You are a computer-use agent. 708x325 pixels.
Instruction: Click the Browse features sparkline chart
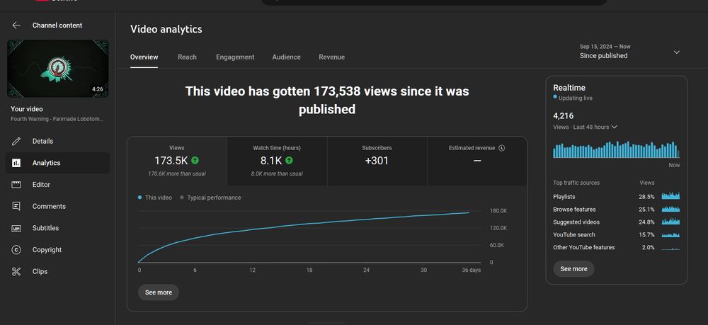pyautogui.click(x=670, y=209)
